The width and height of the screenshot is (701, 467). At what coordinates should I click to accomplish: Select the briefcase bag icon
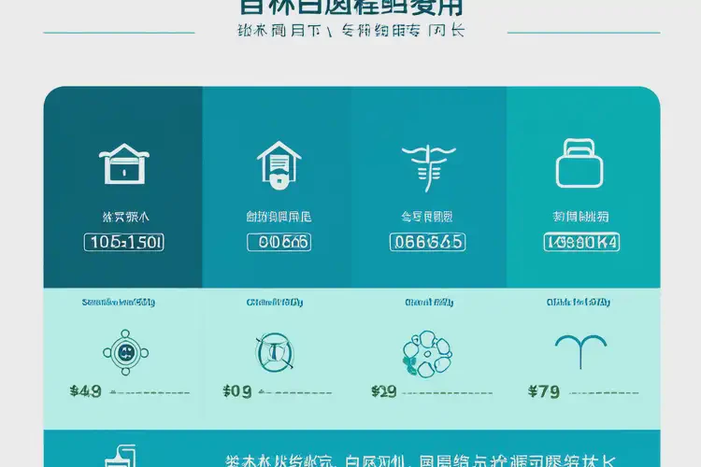coord(580,163)
